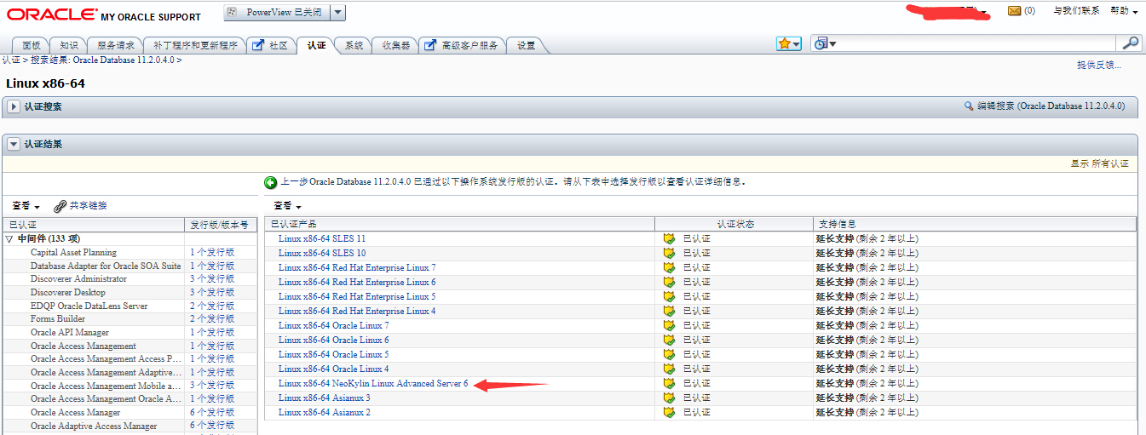Click certified icon for Oracle Linux 6

[x=669, y=340]
